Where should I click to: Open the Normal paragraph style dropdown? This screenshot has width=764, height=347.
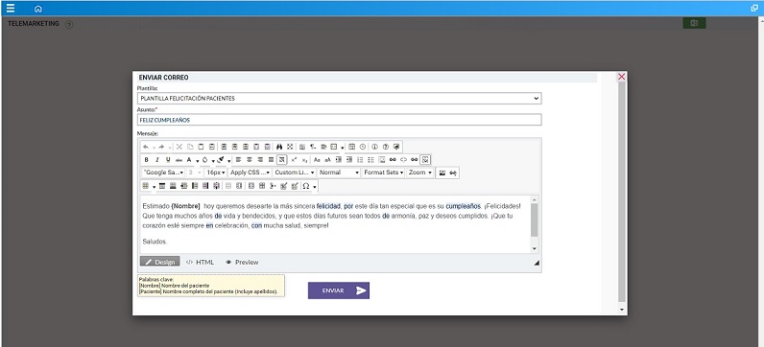click(x=339, y=173)
